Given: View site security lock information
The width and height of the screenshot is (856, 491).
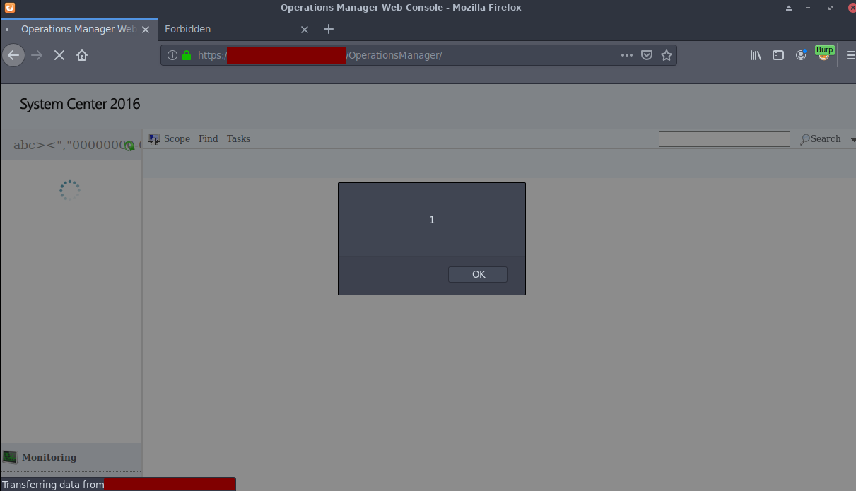Looking at the screenshot, I should point(187,55).
